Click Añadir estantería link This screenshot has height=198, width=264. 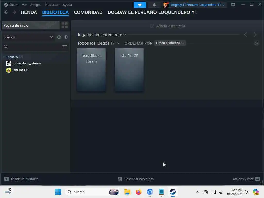[x=170, y=26]
